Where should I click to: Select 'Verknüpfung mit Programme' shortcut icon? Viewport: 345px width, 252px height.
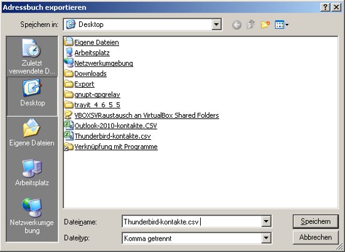click(x=68, y=146)
